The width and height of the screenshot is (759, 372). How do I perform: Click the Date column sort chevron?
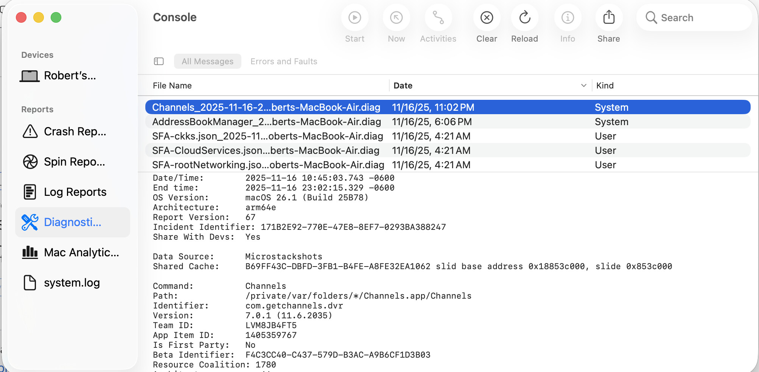point(583,86)
